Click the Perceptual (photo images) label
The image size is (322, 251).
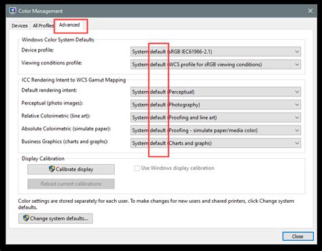click(x=52, y=103)
